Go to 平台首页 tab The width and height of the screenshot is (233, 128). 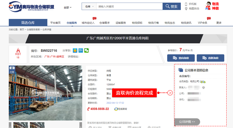click(55, 23)
